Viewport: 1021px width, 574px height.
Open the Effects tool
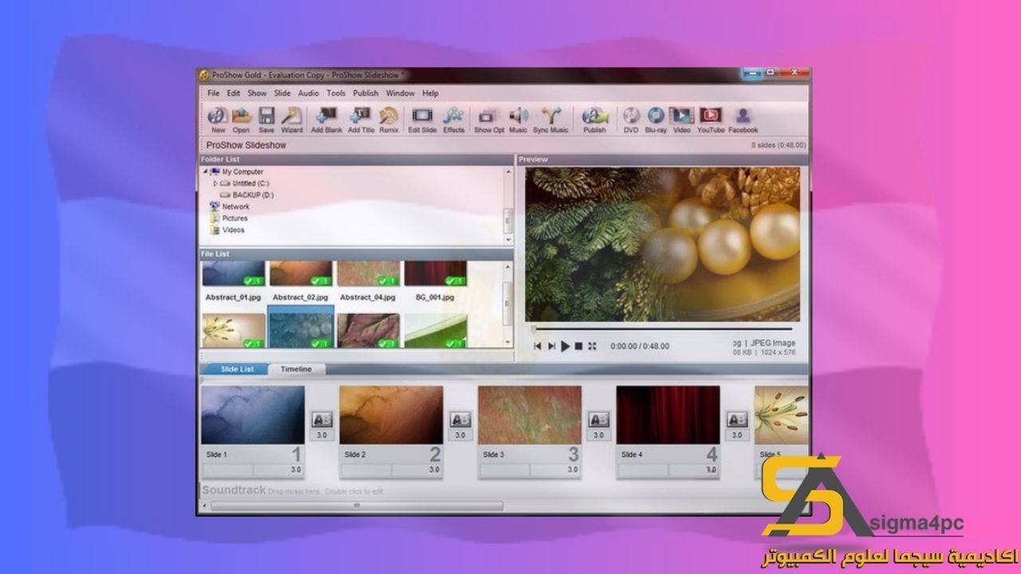pos(454,120)
